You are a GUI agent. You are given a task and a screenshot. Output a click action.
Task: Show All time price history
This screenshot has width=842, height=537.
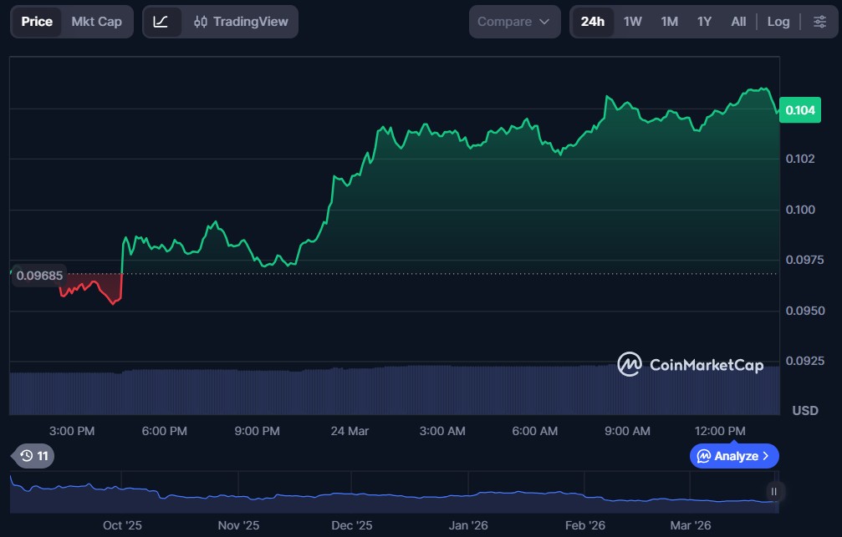pos(738,22)
